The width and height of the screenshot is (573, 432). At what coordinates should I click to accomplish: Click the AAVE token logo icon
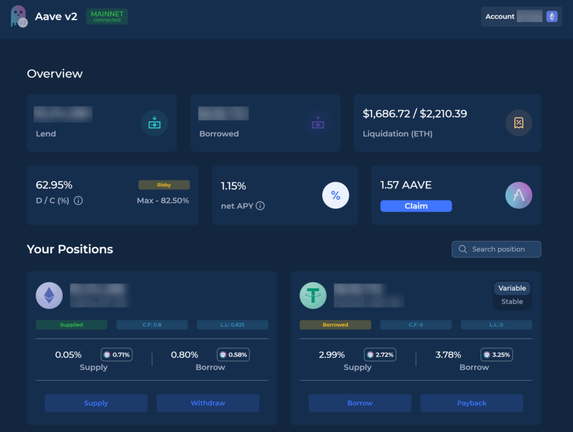[519, 195]
